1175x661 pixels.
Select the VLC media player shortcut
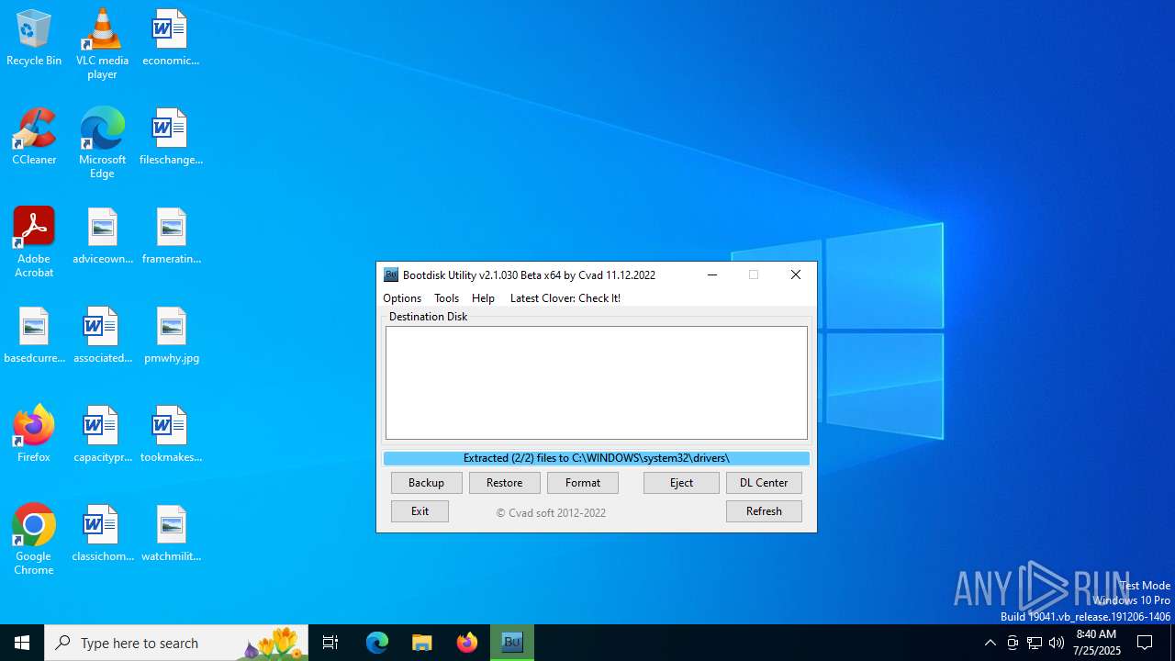tap(102, 44)
